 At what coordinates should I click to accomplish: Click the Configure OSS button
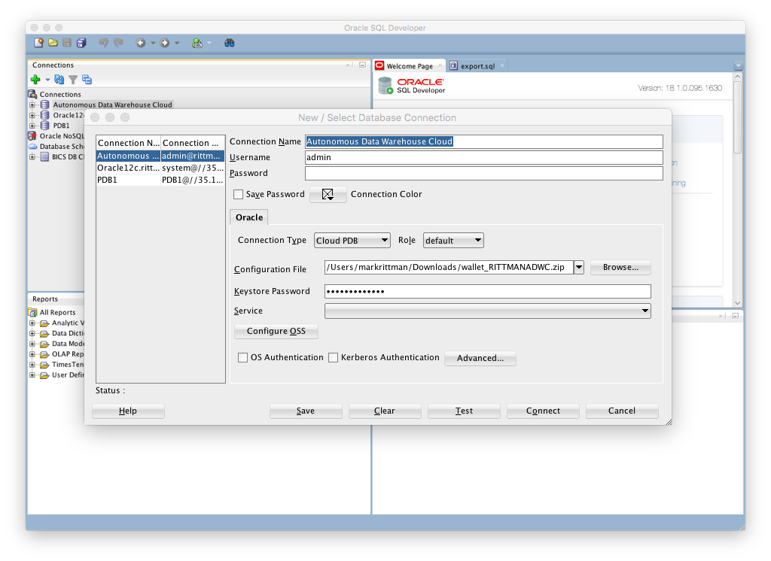(x=276, y=331)
